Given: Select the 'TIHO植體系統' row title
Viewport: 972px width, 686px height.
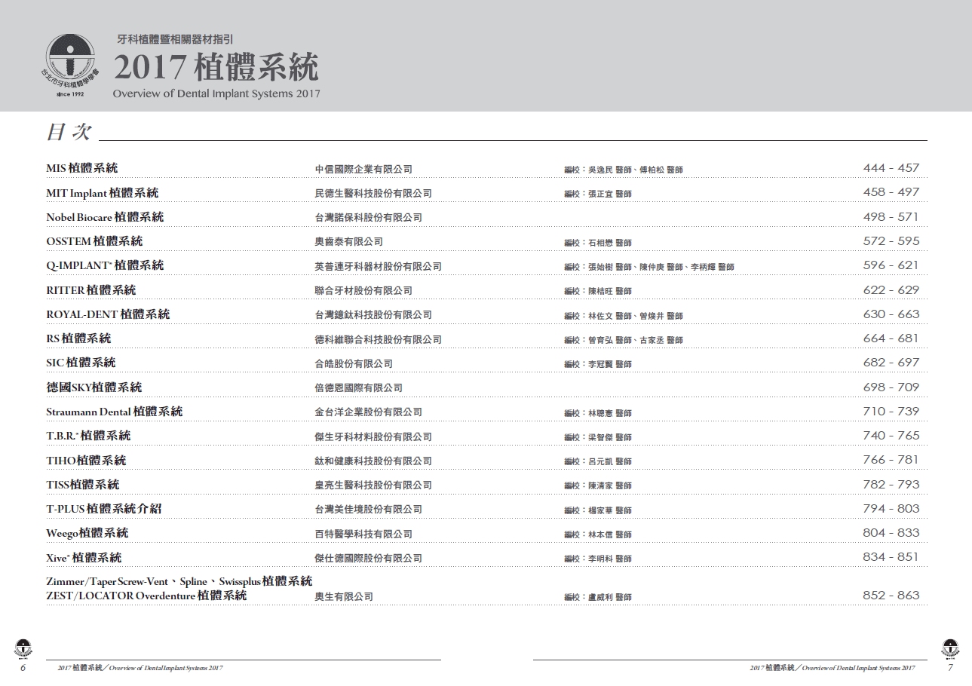Looking at the screenshot, I should pyautogui.click(x=86, y=461).
